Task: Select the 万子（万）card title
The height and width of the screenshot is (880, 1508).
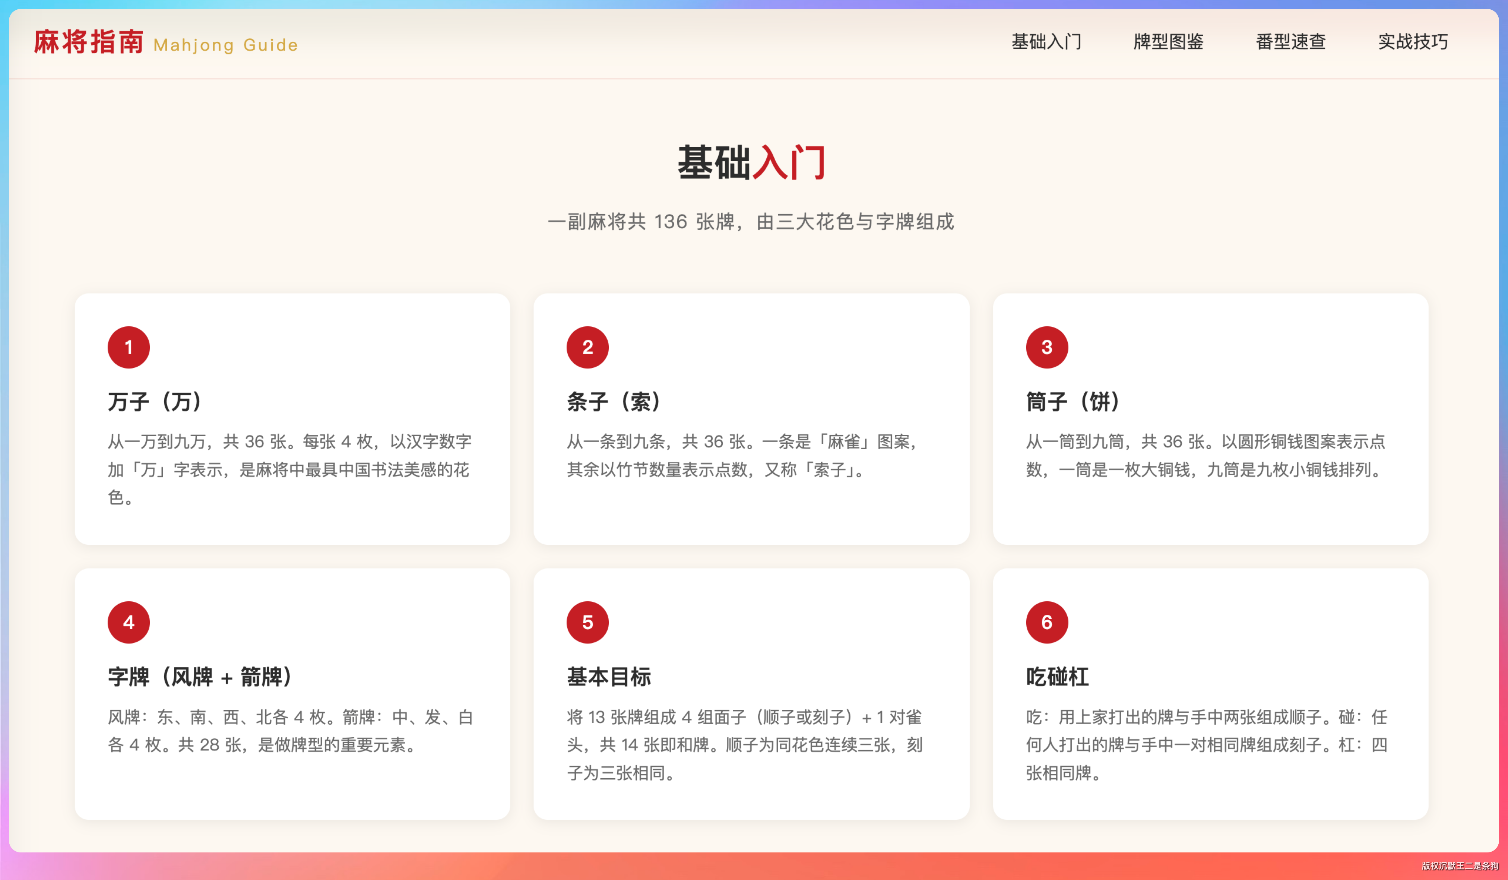Action: click(x=157, y=402)
